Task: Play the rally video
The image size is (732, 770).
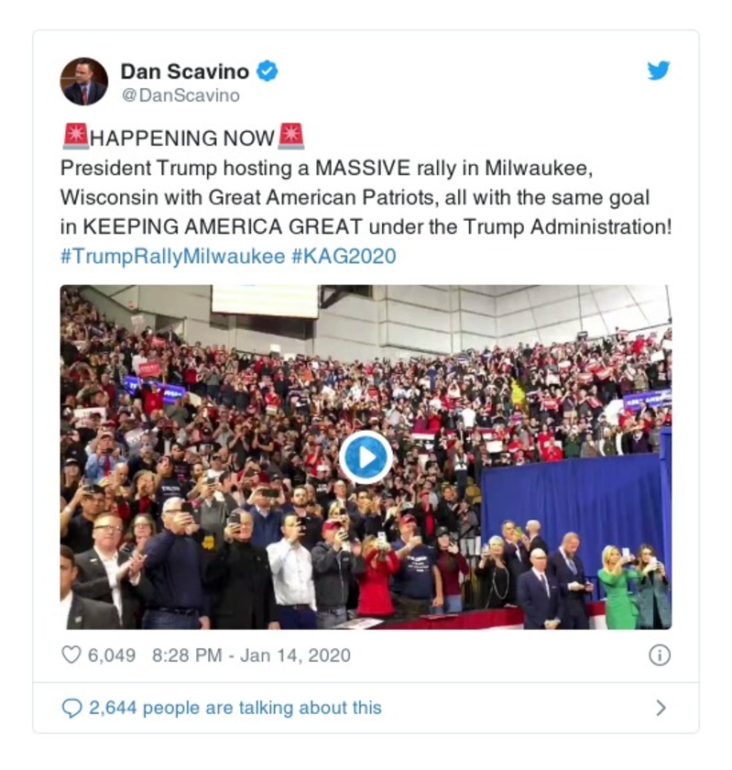Action: tap(366, 457)
